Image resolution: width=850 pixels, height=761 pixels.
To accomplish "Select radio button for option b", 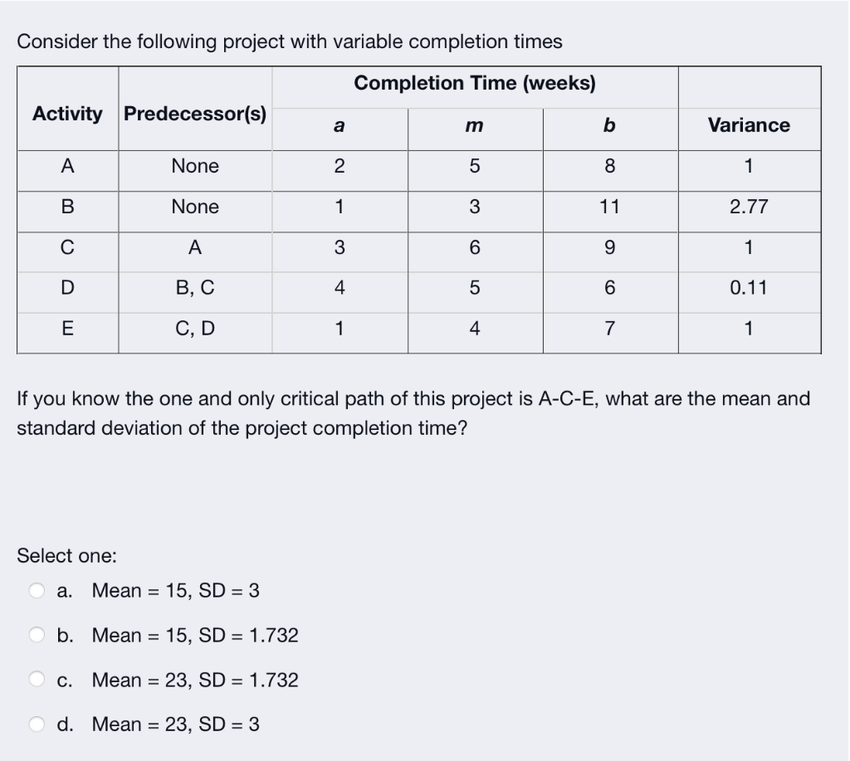I will 35,635.
